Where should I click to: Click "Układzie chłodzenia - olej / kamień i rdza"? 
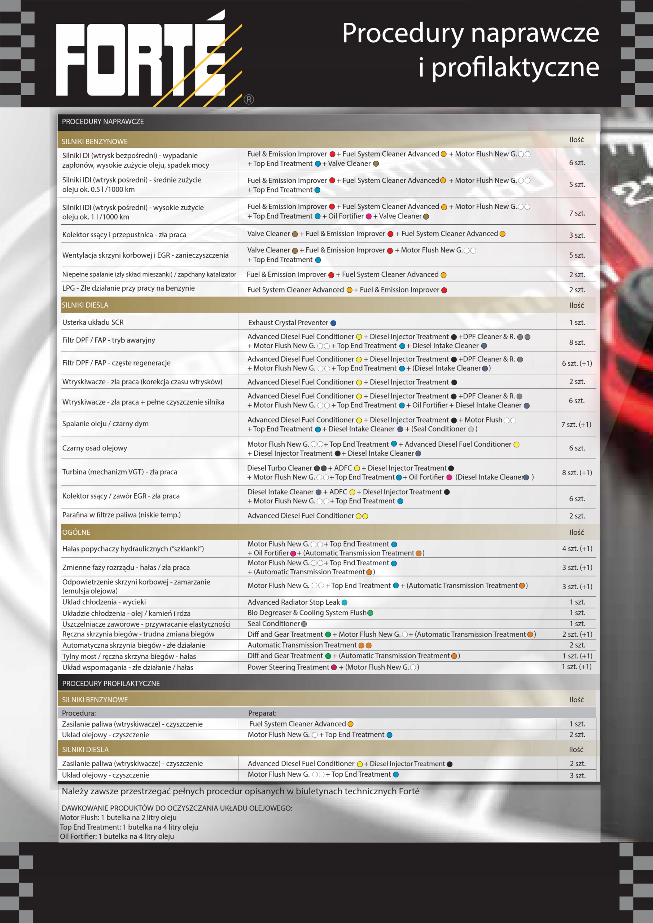(x=126, y=613)
